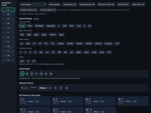Select the m(add9) chord shape
This screenshot has height=113, width=151.
point(70,44)
